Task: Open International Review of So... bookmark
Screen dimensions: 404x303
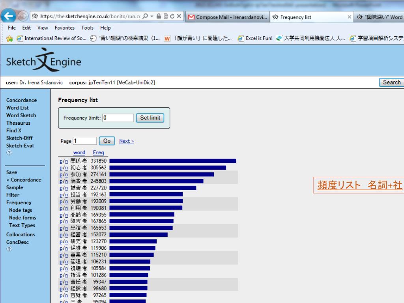Action: 52,38
